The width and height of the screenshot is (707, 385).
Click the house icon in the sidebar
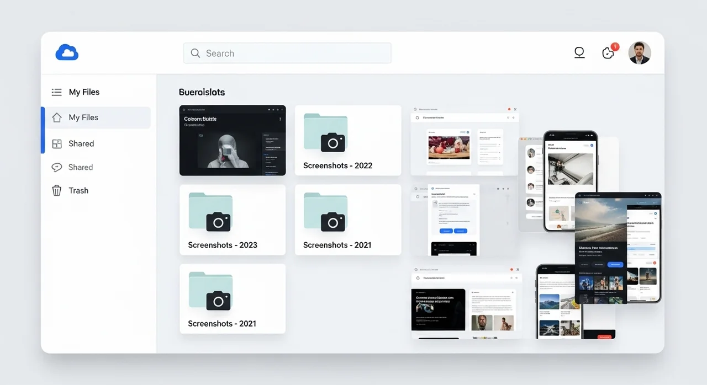pos(56,117)
